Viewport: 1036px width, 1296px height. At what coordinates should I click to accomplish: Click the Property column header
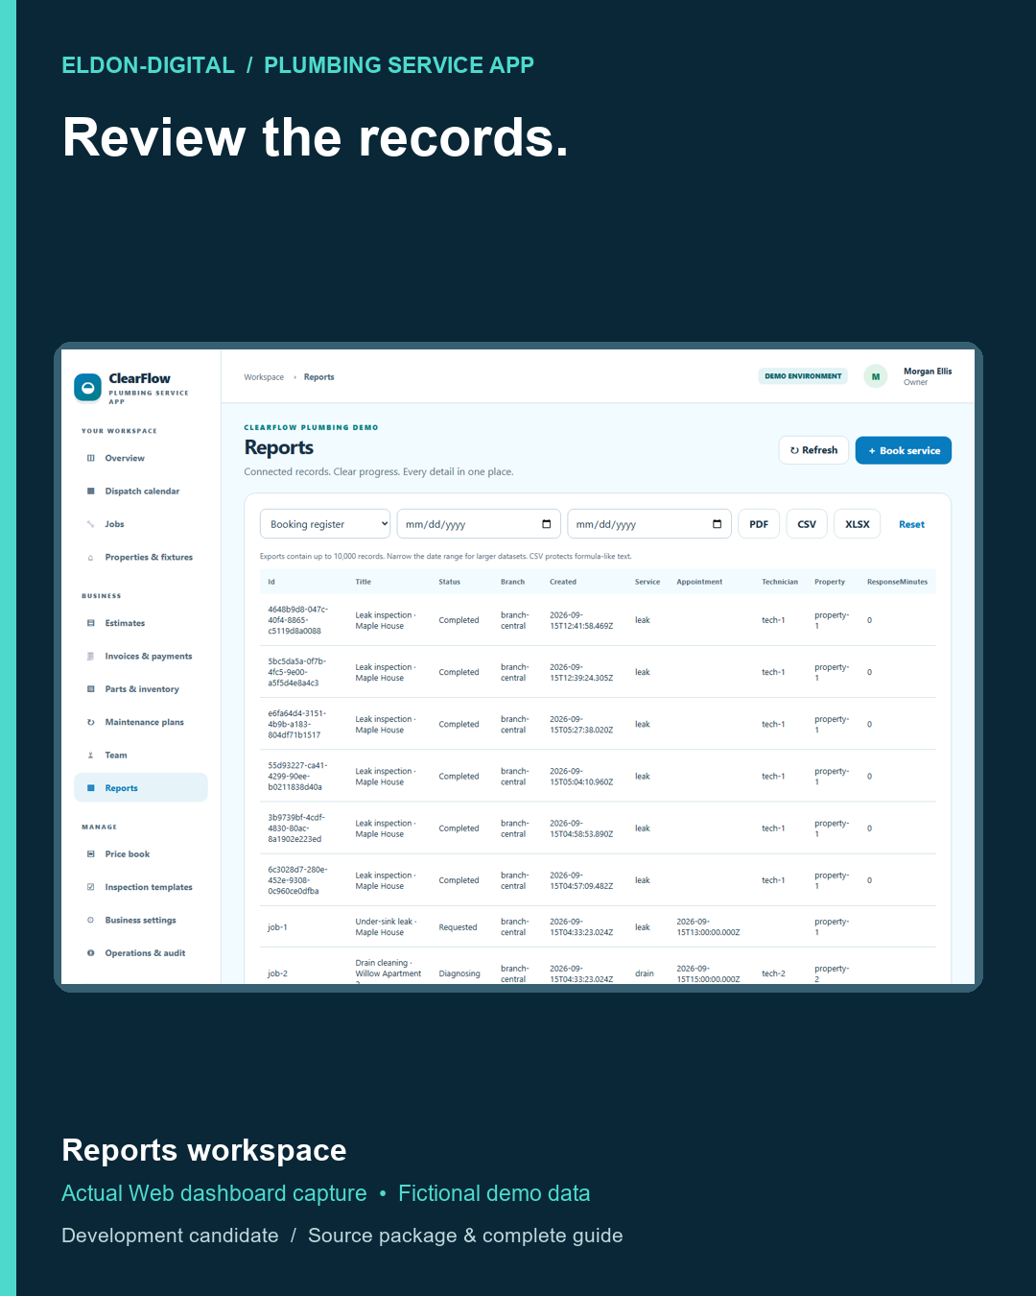[x=830, y=582]
